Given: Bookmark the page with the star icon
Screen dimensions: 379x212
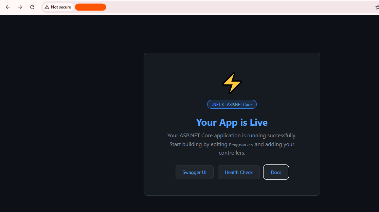Looking at the screenshot, I should click(377, 7).
